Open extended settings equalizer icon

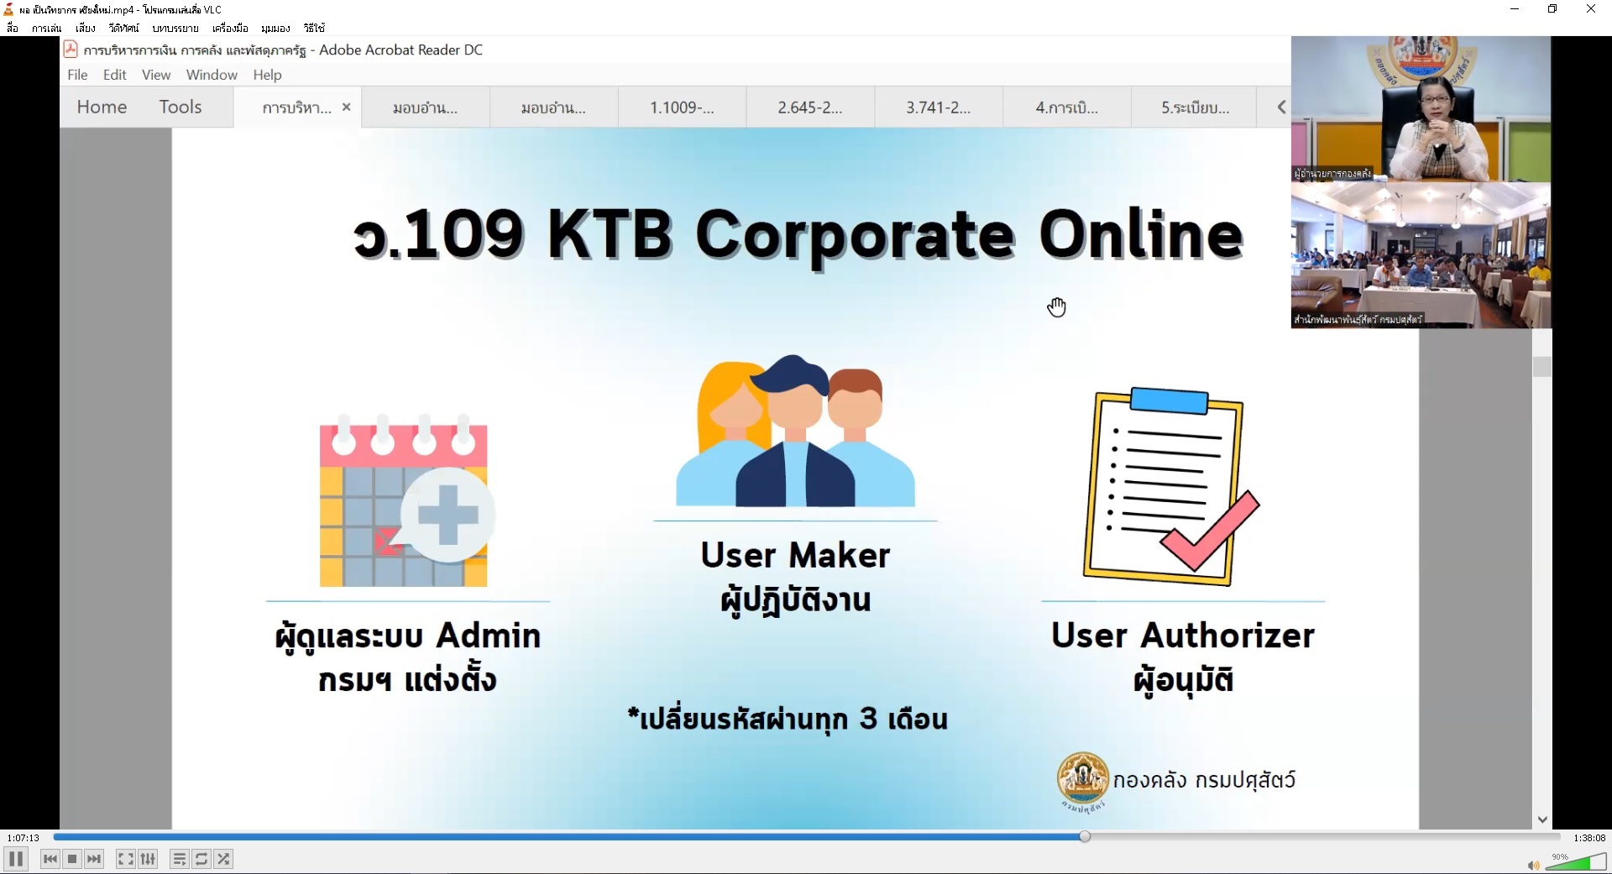(x=149, y=859)
